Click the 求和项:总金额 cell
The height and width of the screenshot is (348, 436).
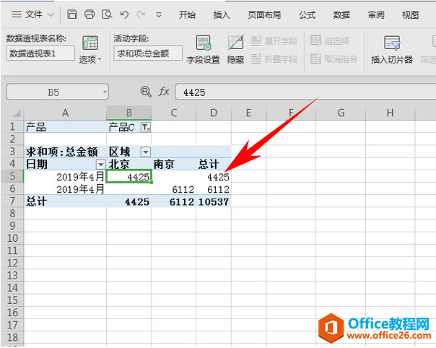coord(65,152)
